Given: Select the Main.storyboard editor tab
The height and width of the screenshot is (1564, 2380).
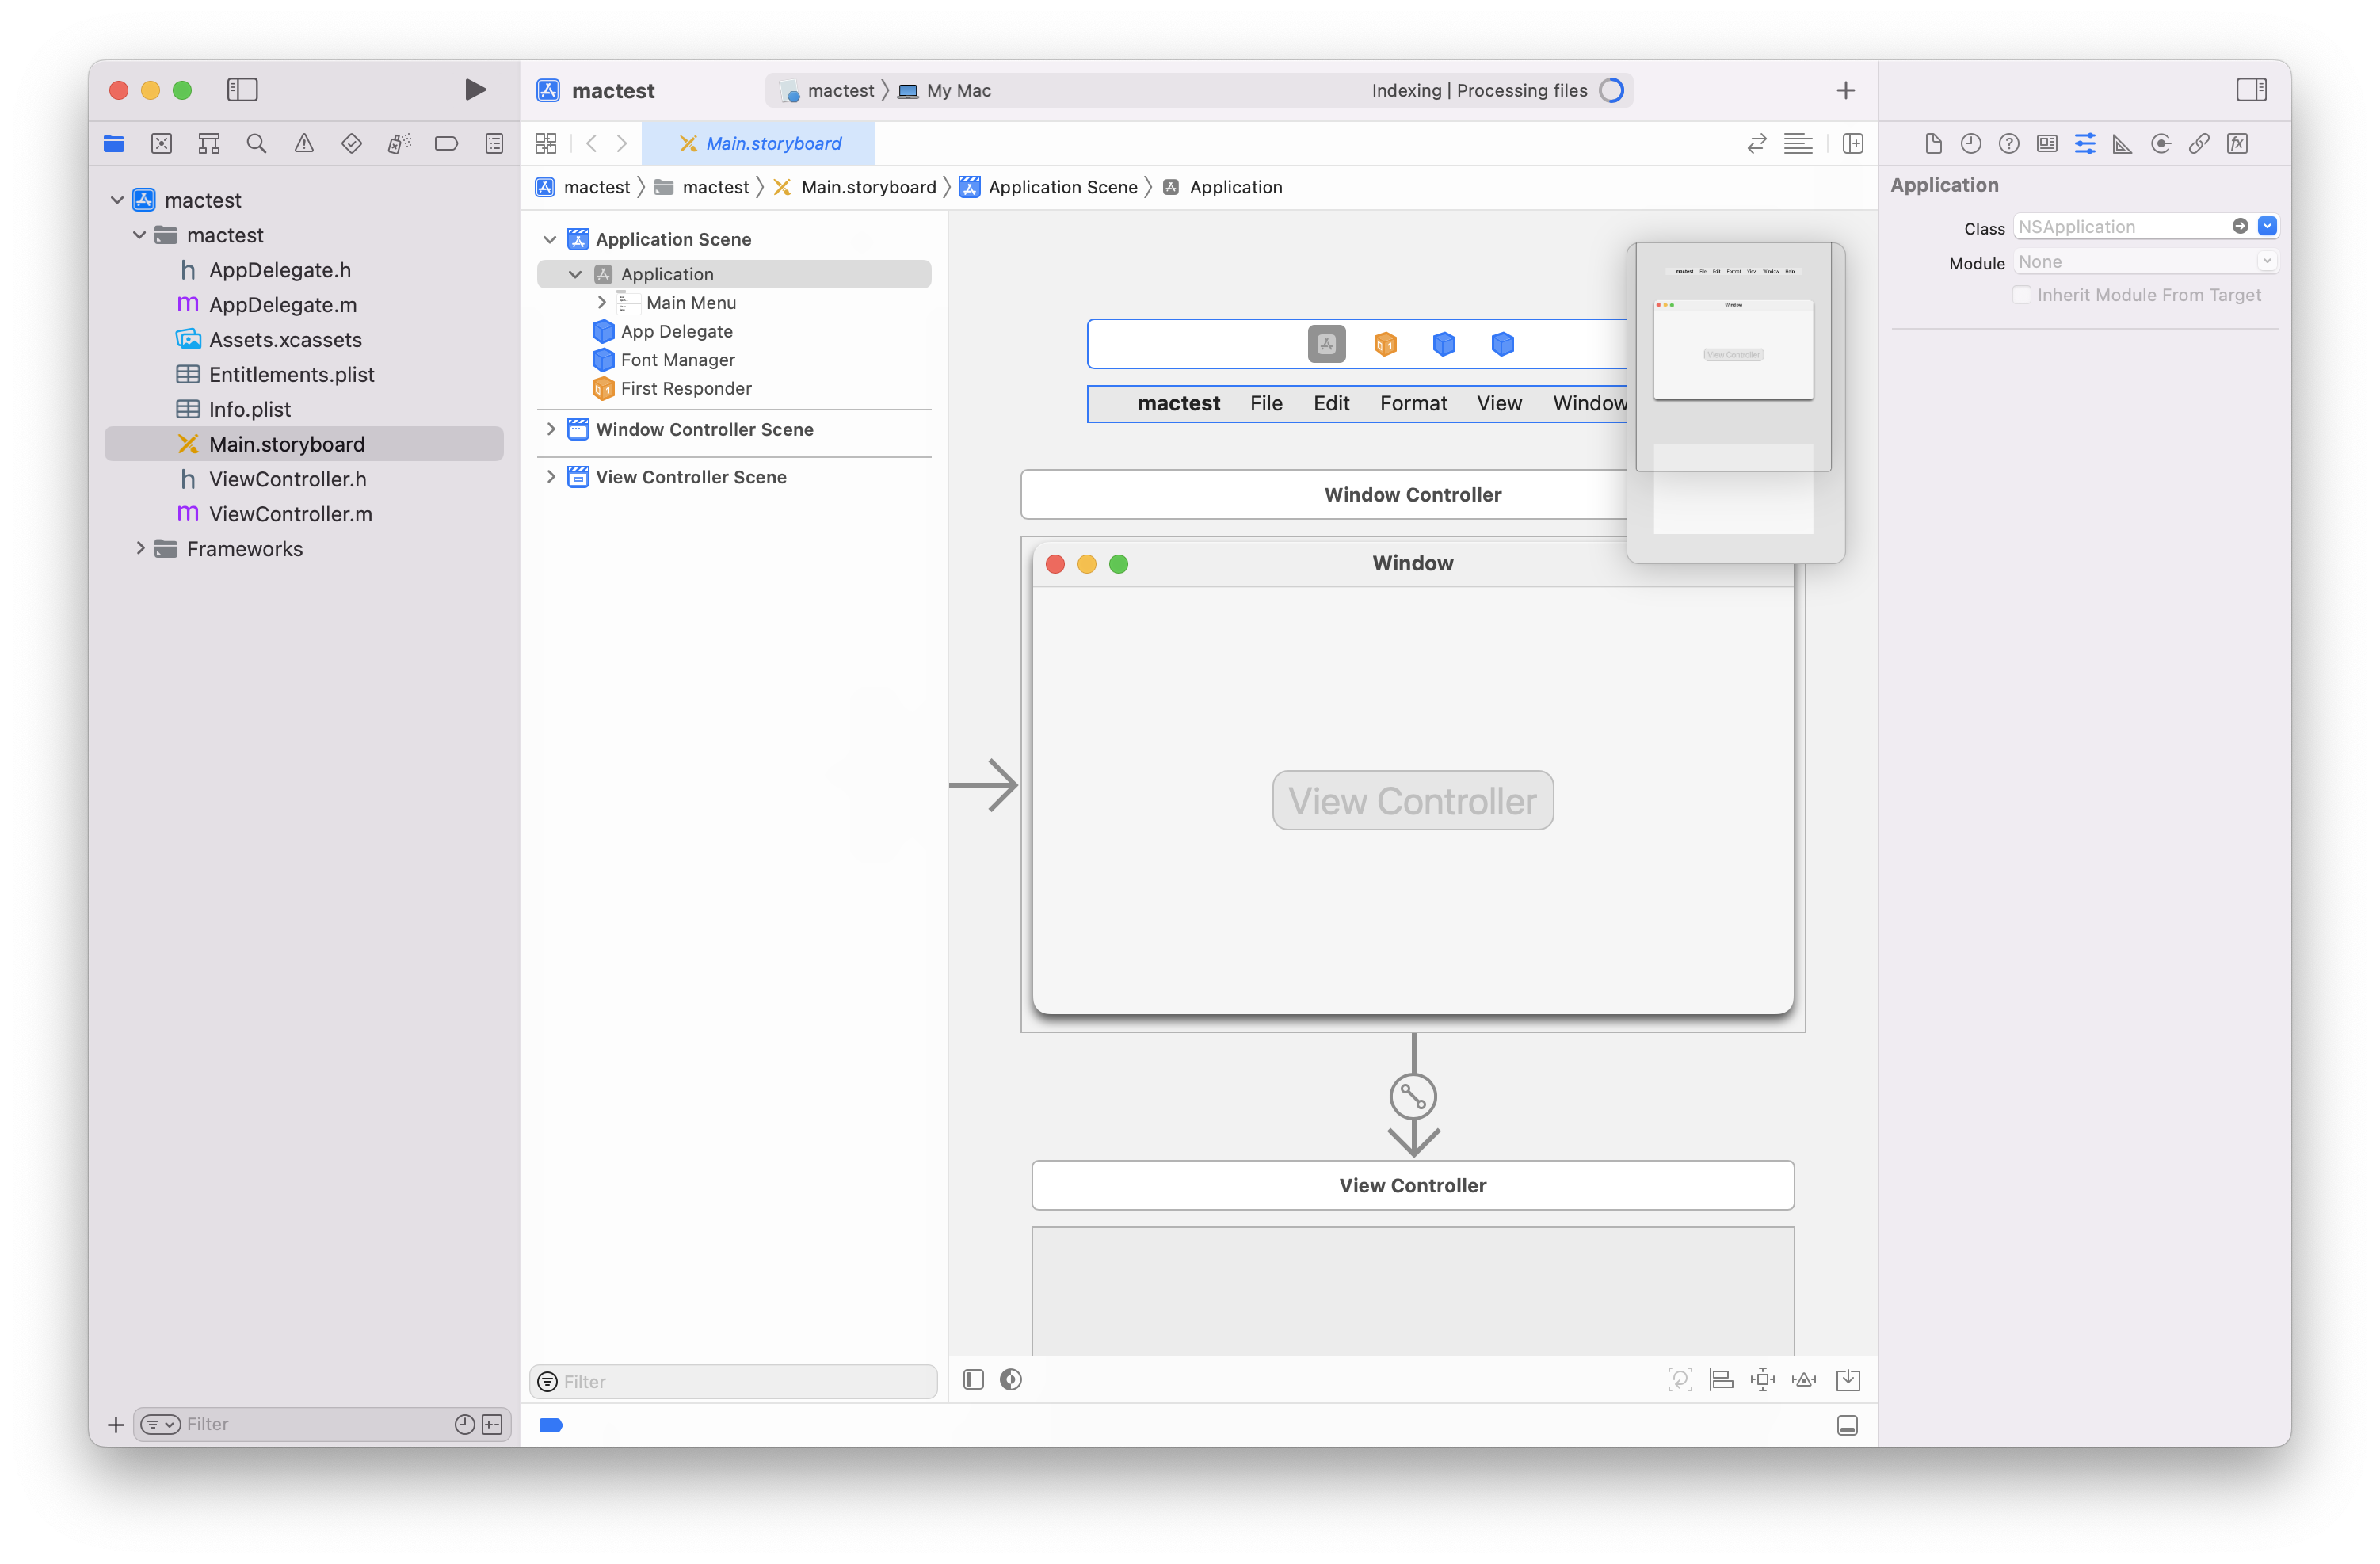Looking at the screenshot, I should pyautogui.click(x=758, y=144).
